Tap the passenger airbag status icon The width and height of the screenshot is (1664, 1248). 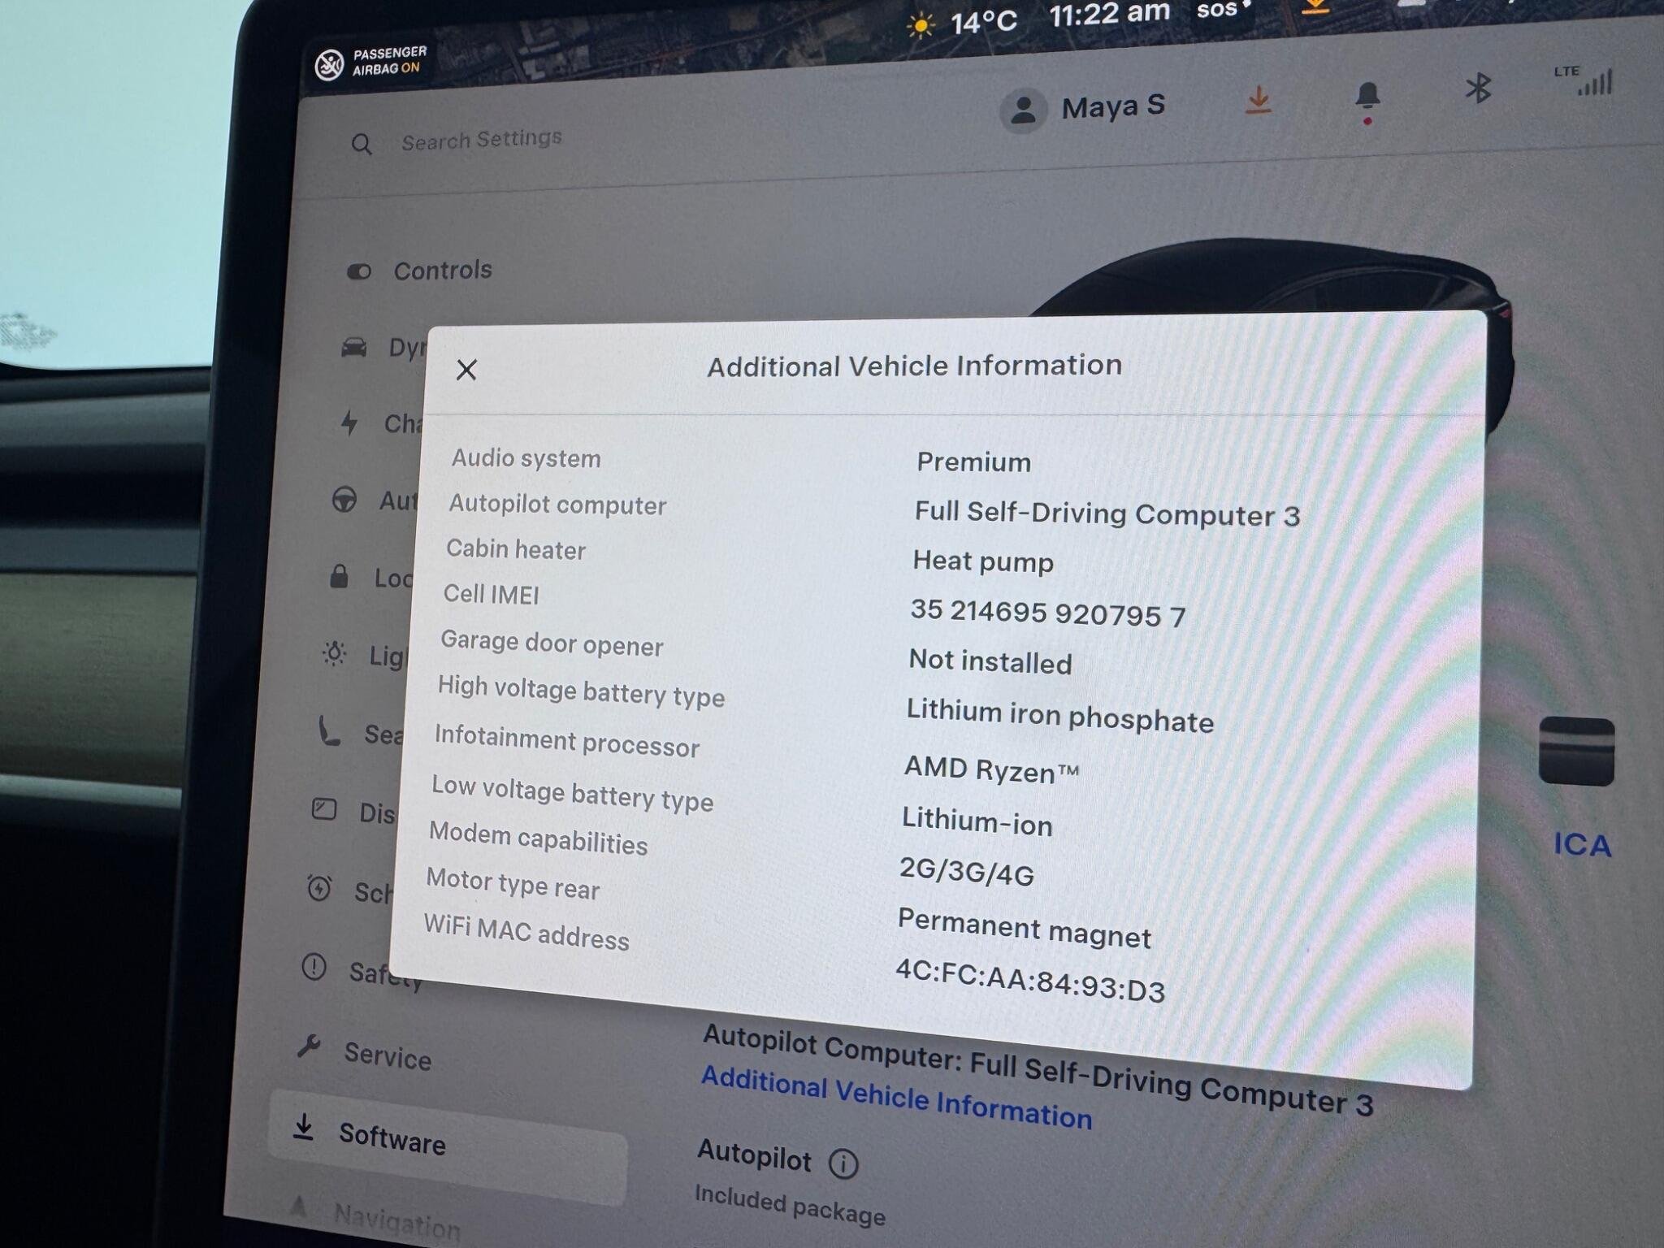[x=330, y=65]
